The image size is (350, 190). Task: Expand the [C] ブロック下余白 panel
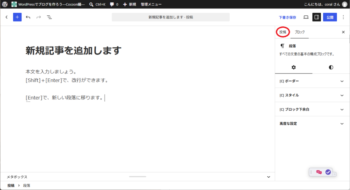coord(312,109)
